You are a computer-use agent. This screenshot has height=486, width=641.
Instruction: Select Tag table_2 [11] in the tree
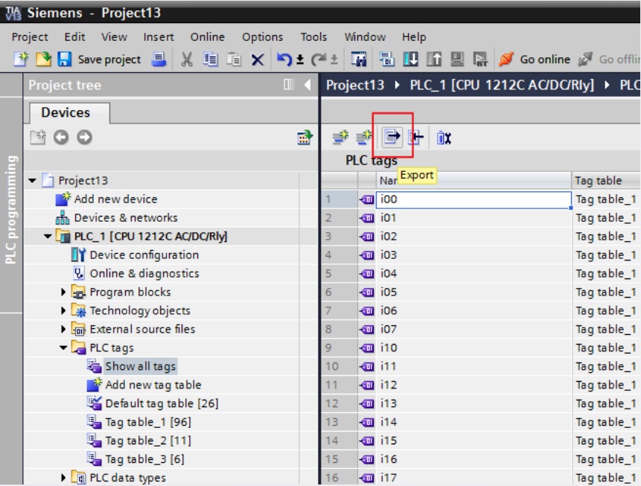[x=148, y=441]
